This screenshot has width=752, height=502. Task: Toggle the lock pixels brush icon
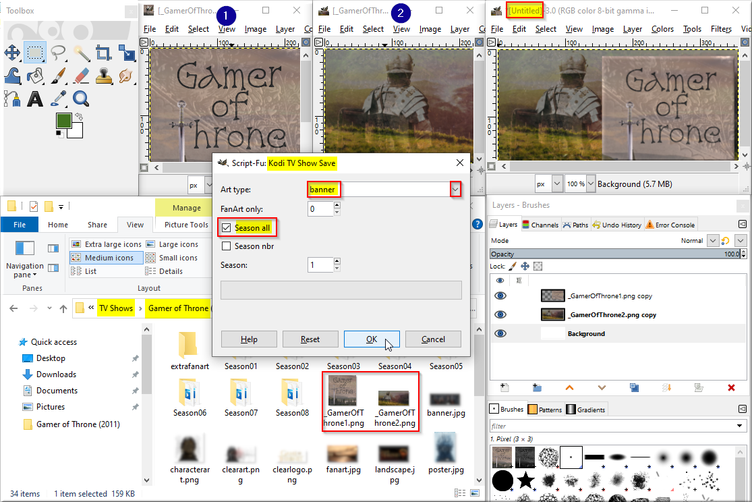click(513, 266)
